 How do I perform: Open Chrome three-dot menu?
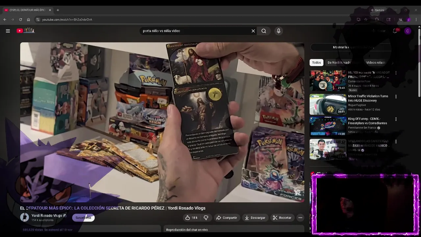[416, 19]
